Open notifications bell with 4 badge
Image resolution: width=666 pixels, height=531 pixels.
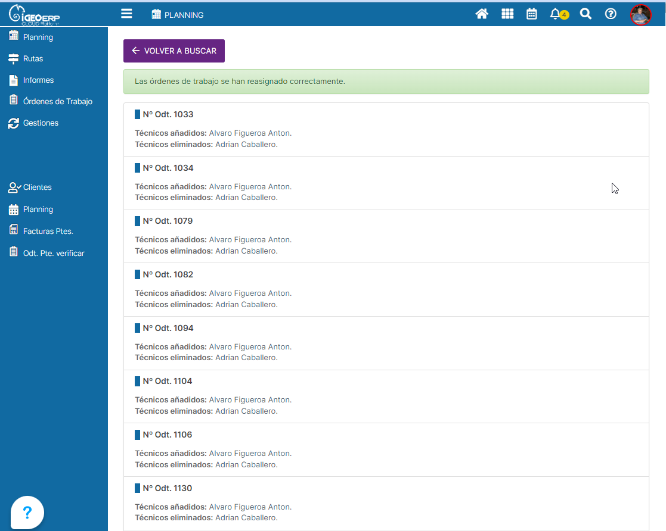[559, 14]
